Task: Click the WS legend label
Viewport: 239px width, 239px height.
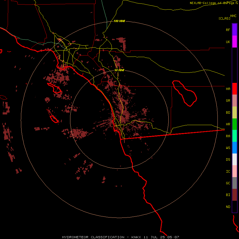Action: [x=228, y=148]
